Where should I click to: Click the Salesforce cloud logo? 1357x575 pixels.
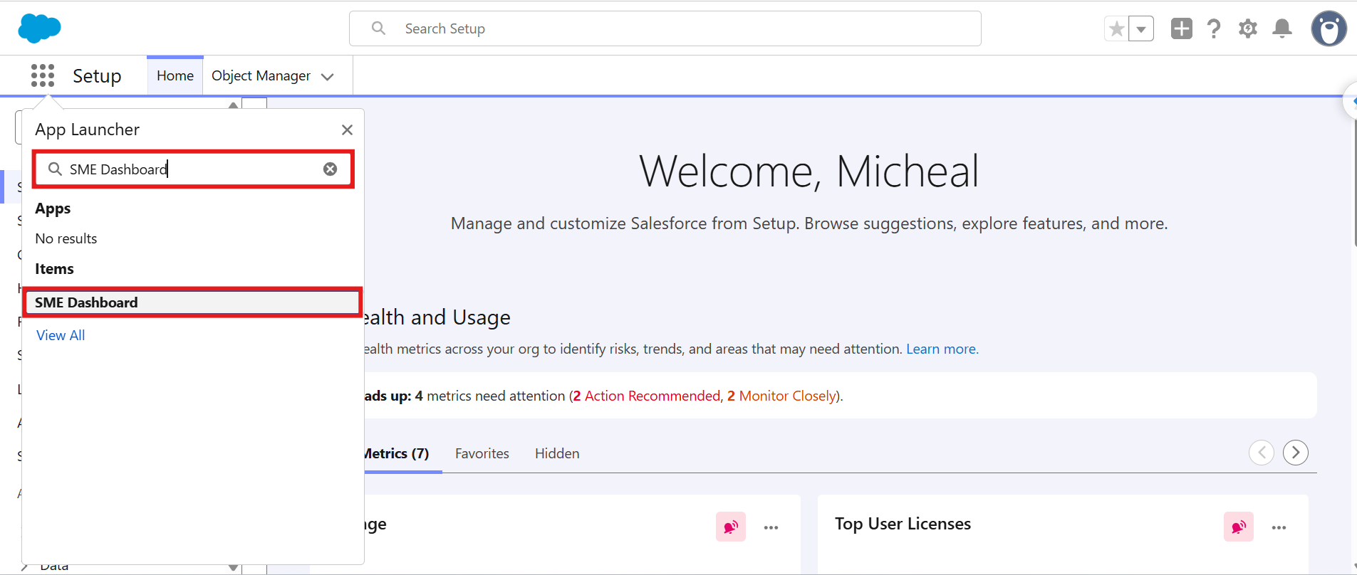[39, 28]
